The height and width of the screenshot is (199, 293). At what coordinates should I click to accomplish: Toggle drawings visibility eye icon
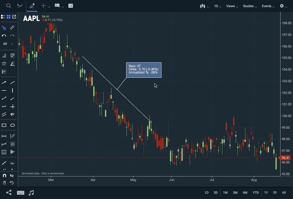12,176
